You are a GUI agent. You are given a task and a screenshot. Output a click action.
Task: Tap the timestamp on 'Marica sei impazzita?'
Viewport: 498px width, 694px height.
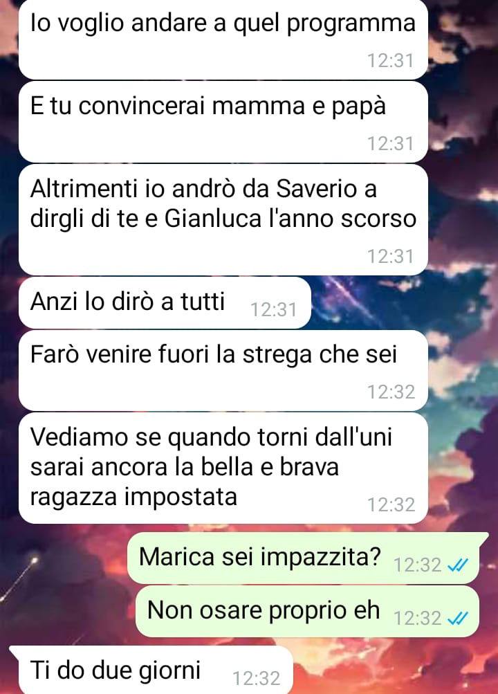[x=417, y=565]
